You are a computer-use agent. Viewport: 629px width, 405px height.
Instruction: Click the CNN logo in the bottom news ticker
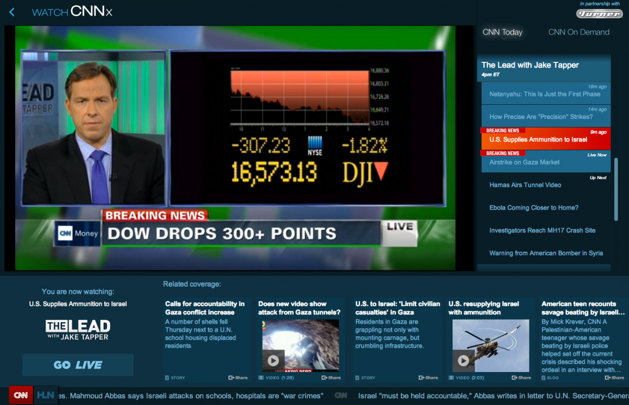(20, 396)
